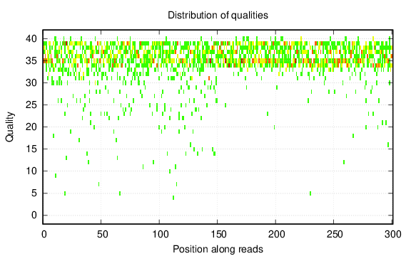Click the lowest green marker near position 112
411x256 pixels.
[x=173, y=198]
